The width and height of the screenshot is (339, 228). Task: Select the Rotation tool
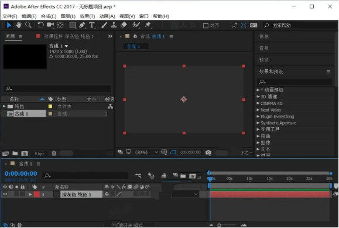point(40,25)
